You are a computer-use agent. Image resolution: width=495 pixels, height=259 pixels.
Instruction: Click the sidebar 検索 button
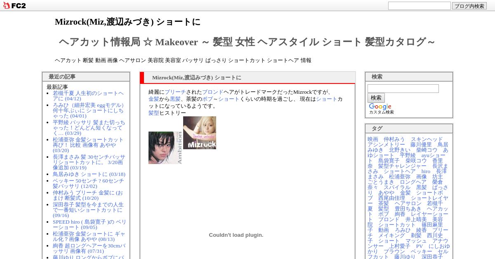click(x=376, y=98)
